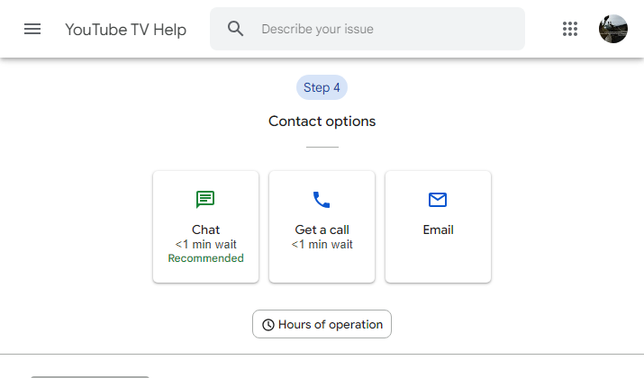Open the Google apps grid

click(569, 29)
